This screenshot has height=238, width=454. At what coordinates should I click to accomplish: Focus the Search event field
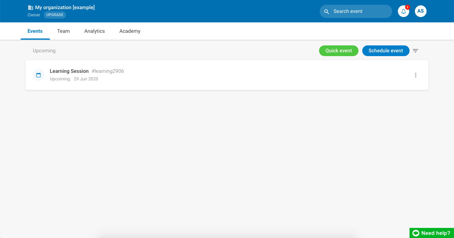[x=356, y=11]
